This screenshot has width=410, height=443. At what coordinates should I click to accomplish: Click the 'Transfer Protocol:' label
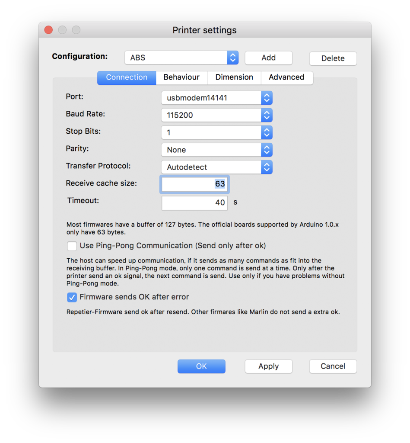[x=98, y=166]
